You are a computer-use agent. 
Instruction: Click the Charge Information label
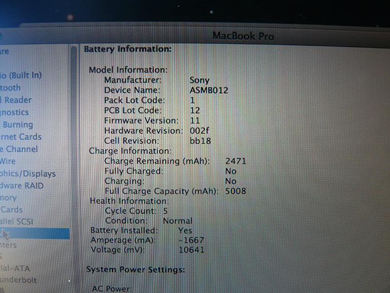(130, 151)
